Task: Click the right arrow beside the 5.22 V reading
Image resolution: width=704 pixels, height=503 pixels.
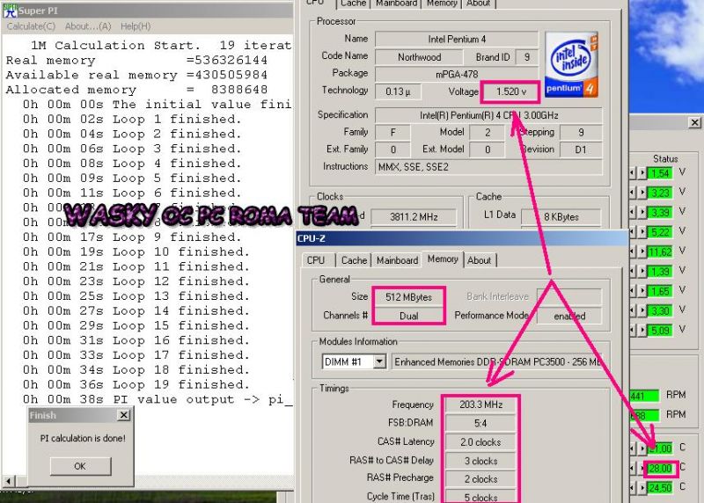Action: click(642, 232)
